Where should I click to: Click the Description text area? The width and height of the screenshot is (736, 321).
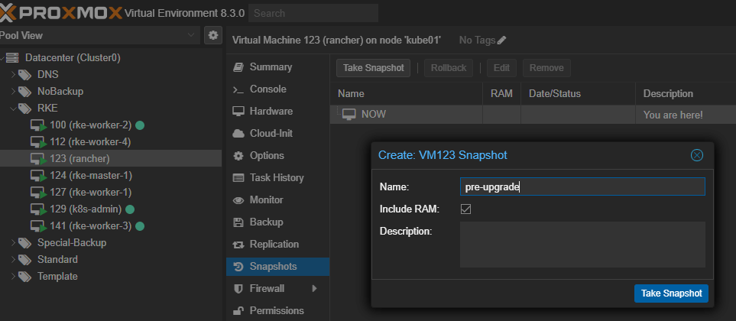tap(582, 245)
